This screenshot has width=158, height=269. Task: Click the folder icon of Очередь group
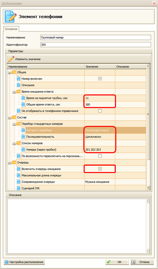[x=14, y=163]
